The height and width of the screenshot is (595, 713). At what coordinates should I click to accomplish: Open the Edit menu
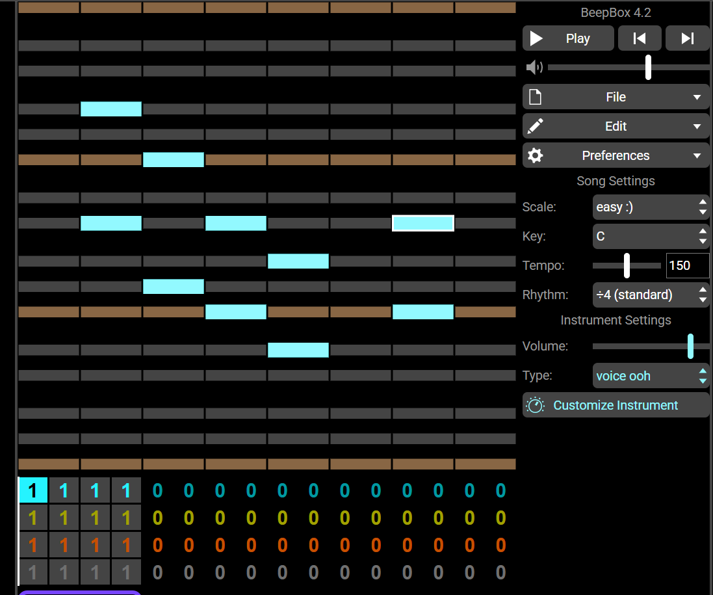(x=616, y=126)
